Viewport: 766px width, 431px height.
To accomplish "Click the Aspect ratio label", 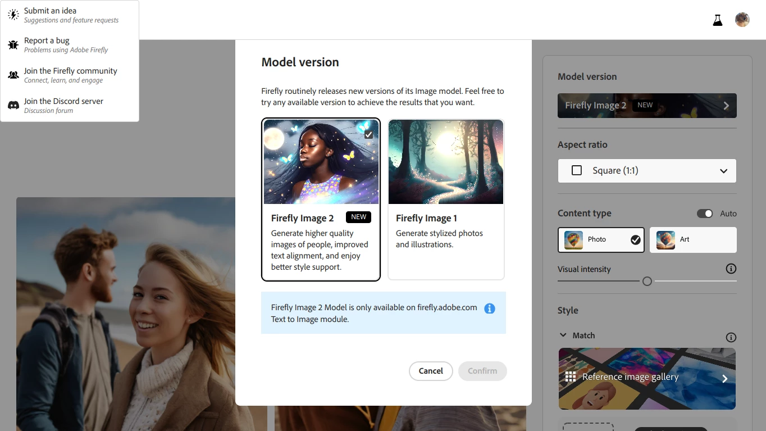I will pyautogui.click(x=582, y=144).
